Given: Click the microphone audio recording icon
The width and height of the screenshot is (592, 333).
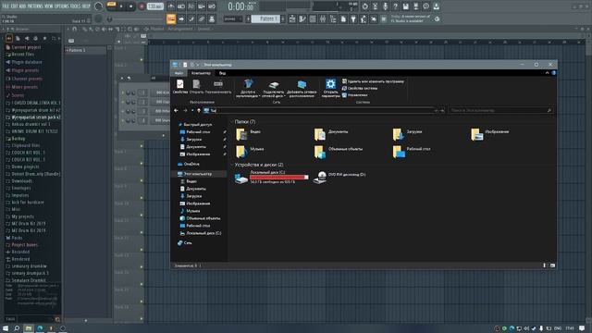Looking at the screenshot, I should tap(385, 6).
